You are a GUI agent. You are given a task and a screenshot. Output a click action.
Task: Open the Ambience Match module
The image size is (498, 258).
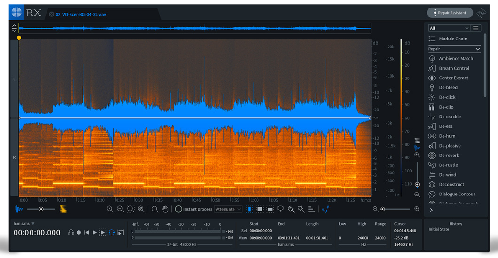coord(455,59)
